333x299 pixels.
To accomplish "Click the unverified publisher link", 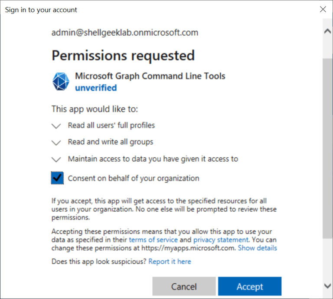I will [x=96, y=88].
